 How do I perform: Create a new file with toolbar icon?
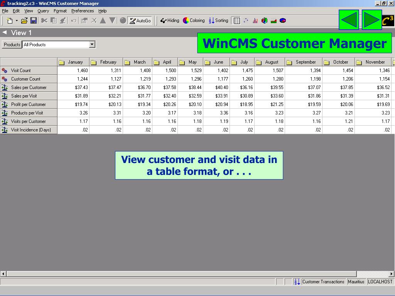(x=10, y=21)
